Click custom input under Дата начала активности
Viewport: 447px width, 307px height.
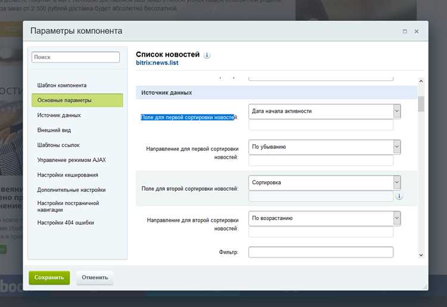[x=321, y=125]
